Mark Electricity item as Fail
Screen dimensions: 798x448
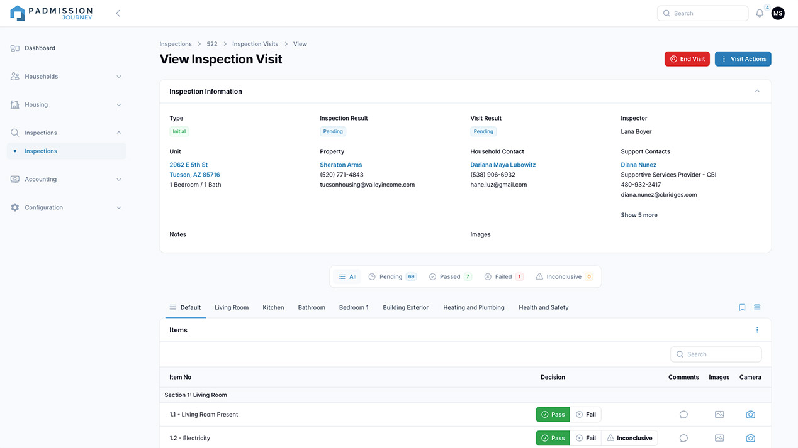pyautogui.click(x=585, y=438)
